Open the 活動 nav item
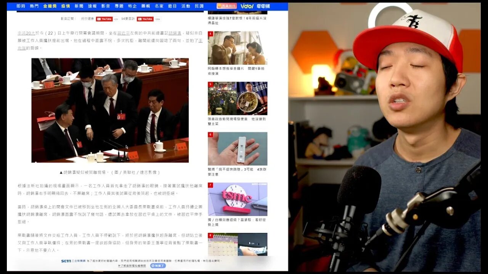 click(186, 6)
